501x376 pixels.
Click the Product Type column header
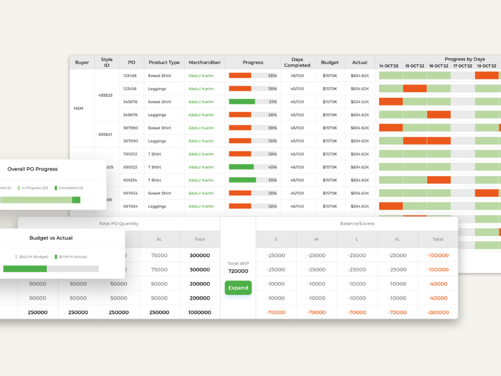[164, 62]
